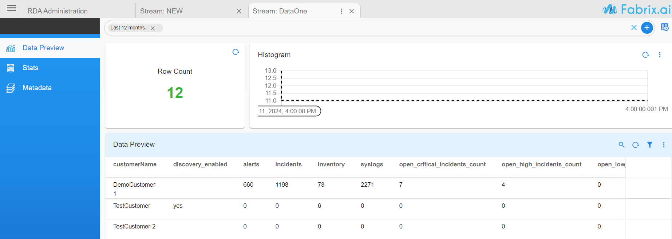This screenshot has height=239, width=672.
Task: Open Metadata in the sidebar
Action: pyautogui.click(x=37, y=88)
